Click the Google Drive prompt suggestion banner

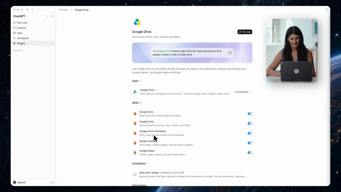[x=192, y=53]
